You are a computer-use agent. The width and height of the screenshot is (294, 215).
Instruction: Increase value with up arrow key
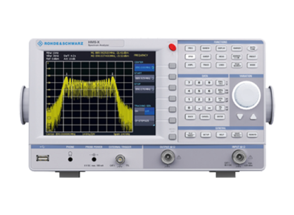[x=253, y=117]
